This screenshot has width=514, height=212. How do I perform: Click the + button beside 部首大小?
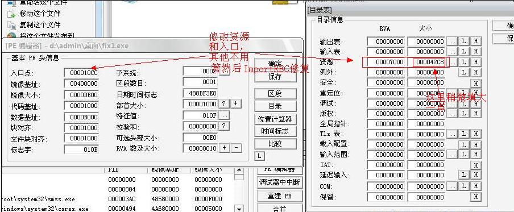[x=236, y=104]
